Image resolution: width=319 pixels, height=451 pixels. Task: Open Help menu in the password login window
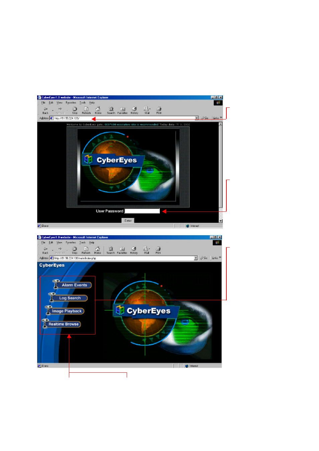coord(92,103)
